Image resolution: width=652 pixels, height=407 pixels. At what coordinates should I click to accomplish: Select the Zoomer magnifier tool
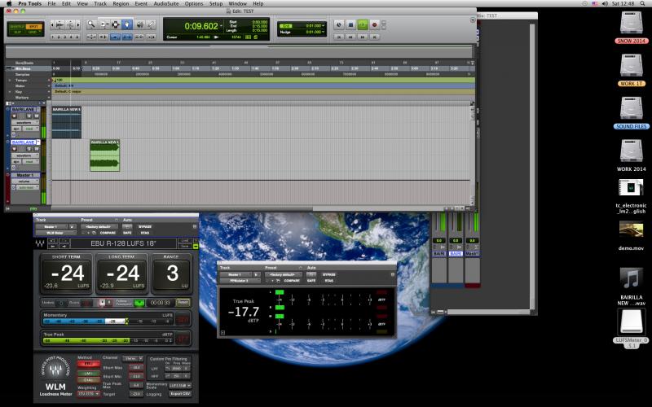[x=92, y=24]
